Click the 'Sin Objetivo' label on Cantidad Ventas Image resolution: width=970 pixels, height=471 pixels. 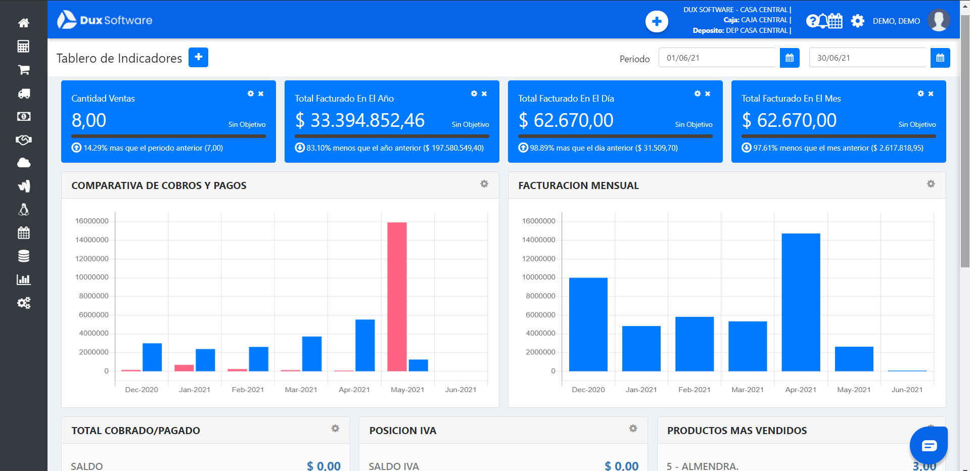point(247,124)
